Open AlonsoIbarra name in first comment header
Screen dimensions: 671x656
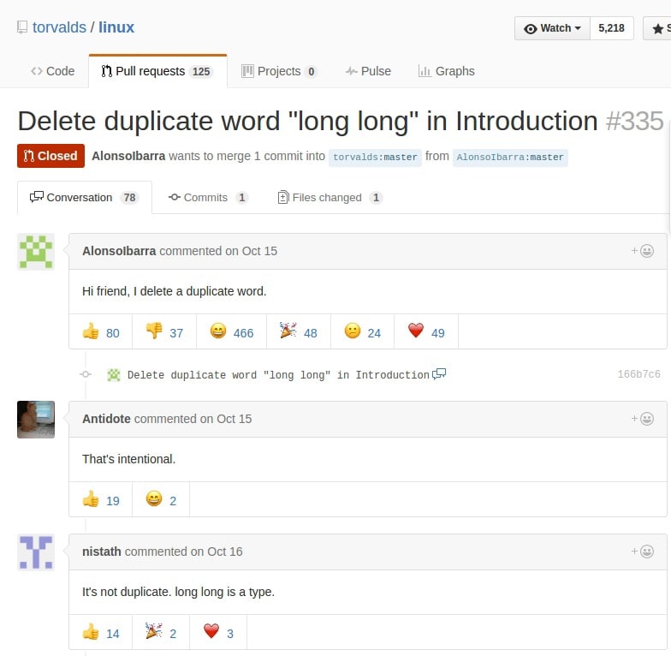click(x=119, y=251)
